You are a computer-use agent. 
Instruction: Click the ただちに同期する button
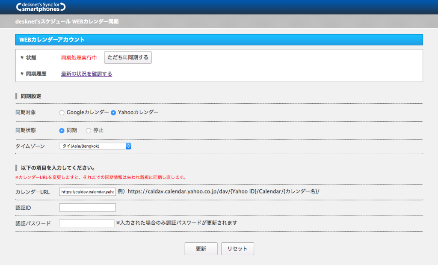click(x=128, y=58)
